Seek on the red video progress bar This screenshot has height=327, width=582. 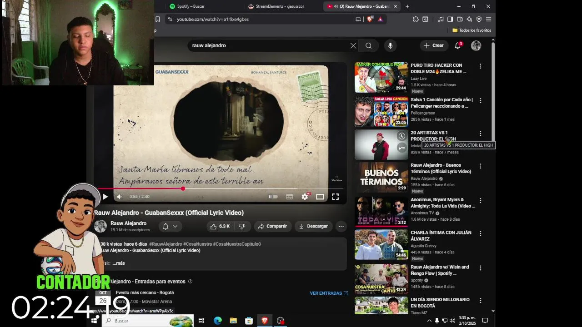coord(220,188)
